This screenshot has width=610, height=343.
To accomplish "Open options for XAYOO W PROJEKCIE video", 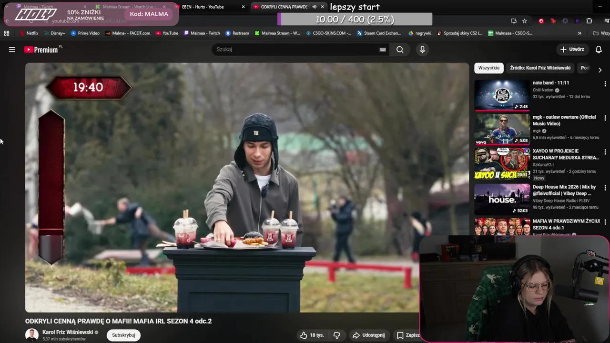I will tap(605, 152).
